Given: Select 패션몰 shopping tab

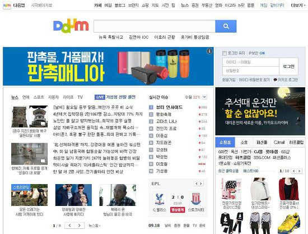Looking at the screenshot, I should pyautogui.click(x=262, y=143).
